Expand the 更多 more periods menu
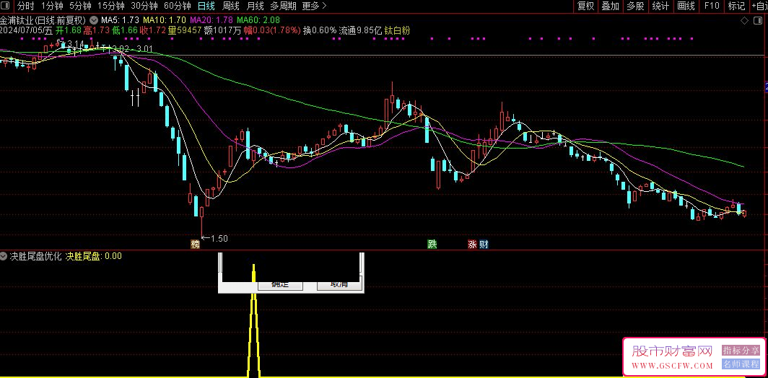 [315, 6]
